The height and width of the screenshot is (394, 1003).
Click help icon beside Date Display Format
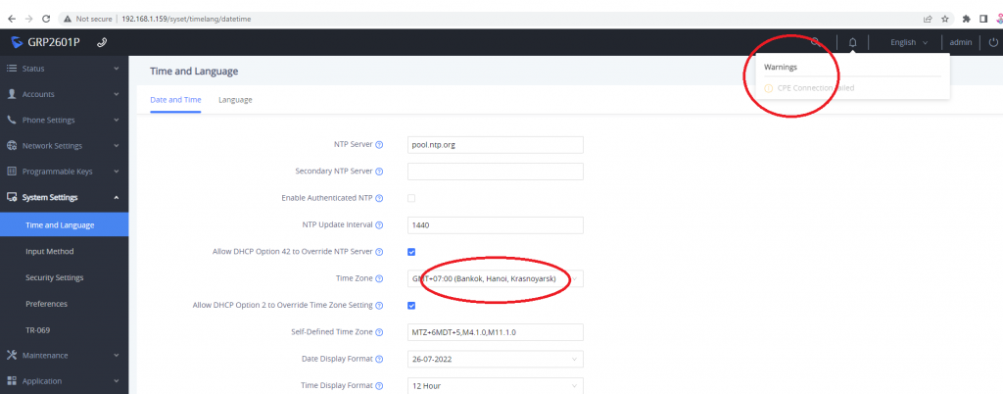[379, 359]
